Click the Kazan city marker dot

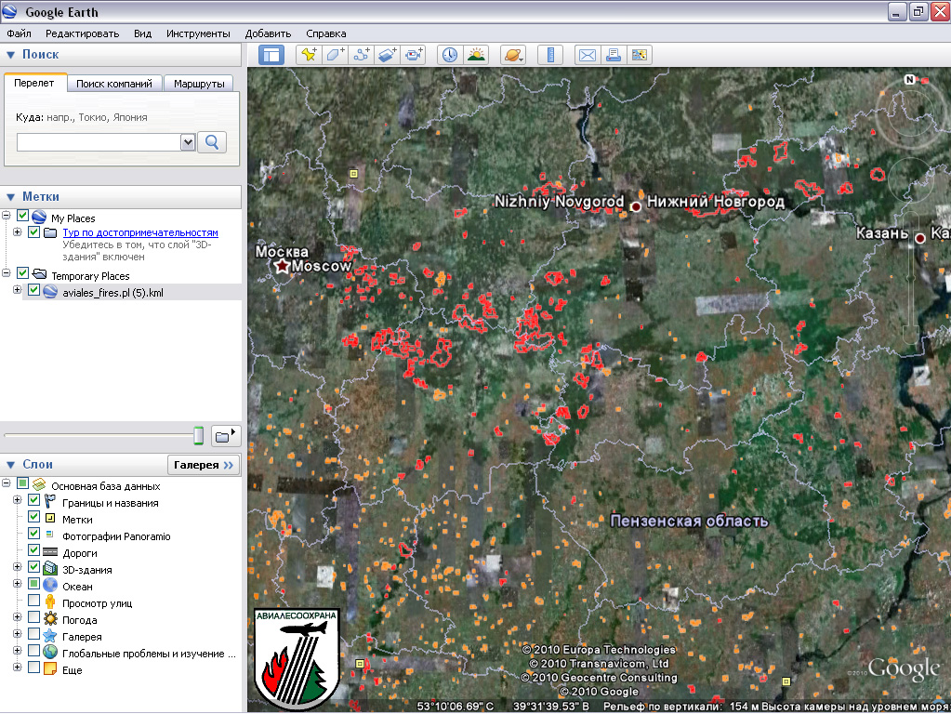pos(920,238)
